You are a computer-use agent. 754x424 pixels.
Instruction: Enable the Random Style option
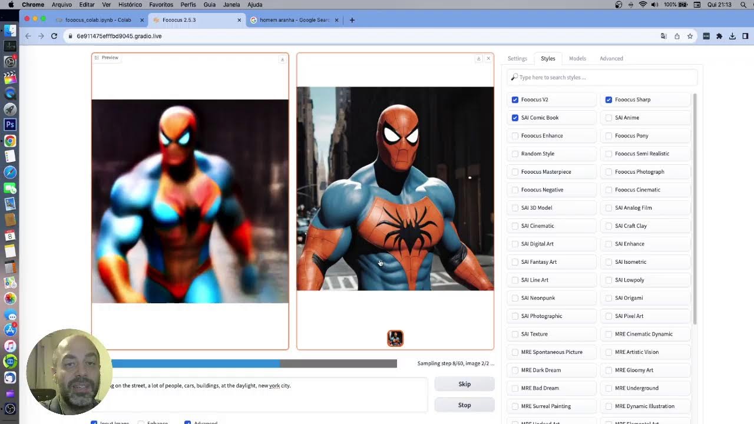pyautogui.click(x=515, y=154)
